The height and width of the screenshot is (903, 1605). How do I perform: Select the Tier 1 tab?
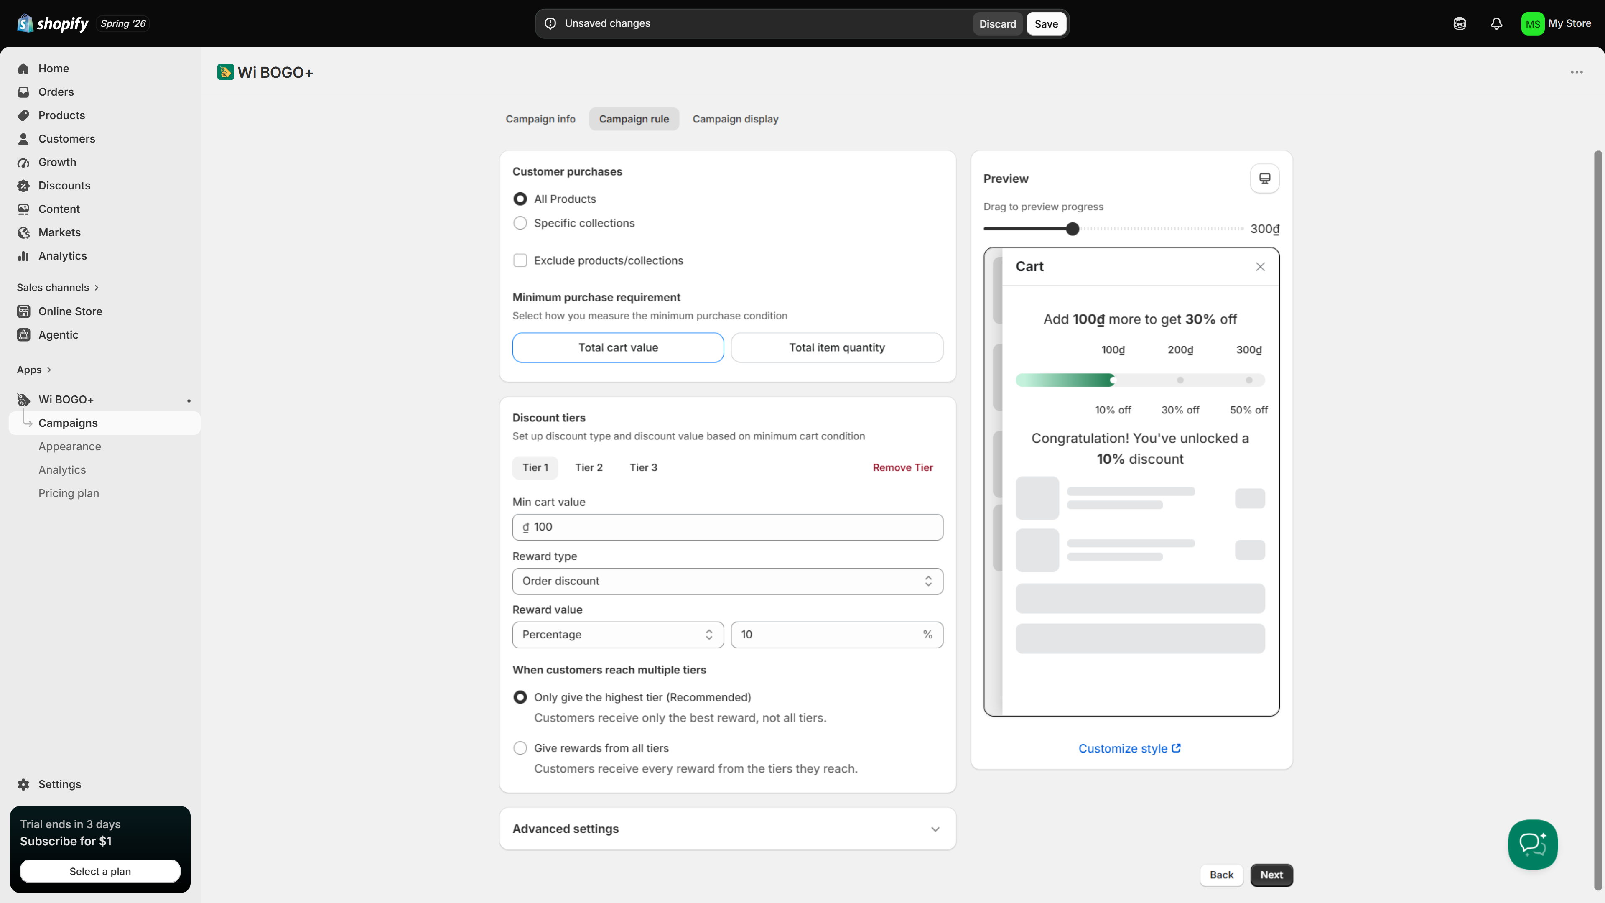pyautogui.click(x=535, y=468)
